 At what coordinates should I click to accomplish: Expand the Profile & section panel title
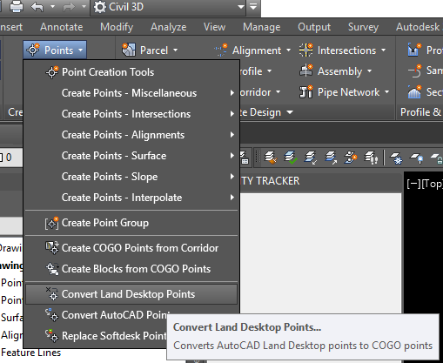[x=421, y=112]
